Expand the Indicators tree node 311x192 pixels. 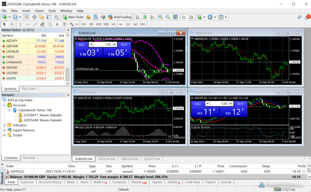coord(4,125)
